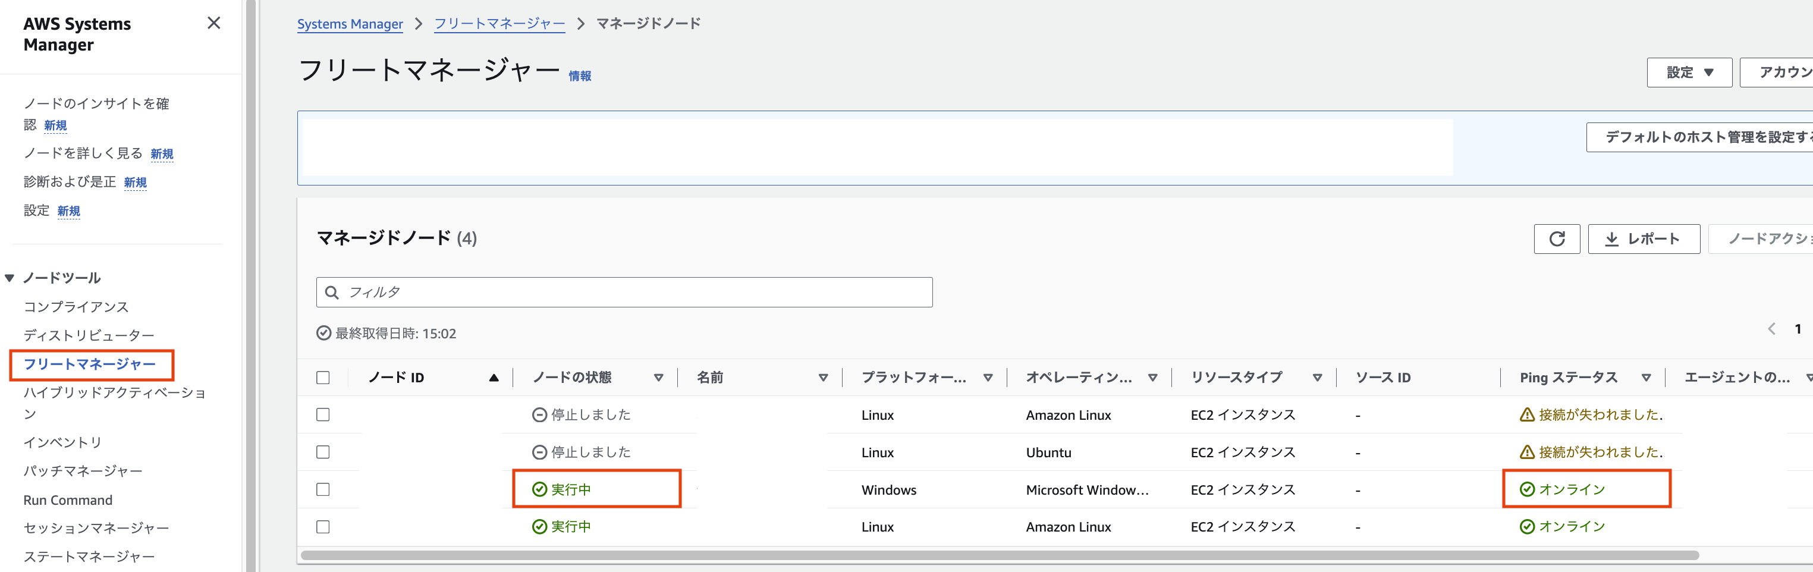This screenshot has height=572, width=1813.
Task: Click the 情報 link next to the title
Action: (x=579, y=76)
